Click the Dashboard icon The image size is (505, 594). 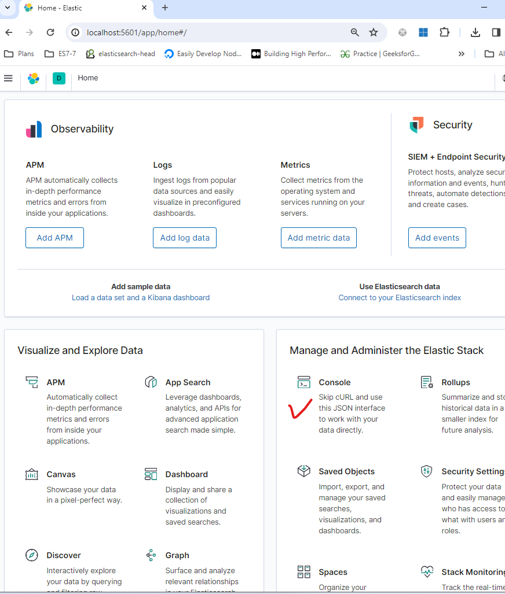coord(151,474)
